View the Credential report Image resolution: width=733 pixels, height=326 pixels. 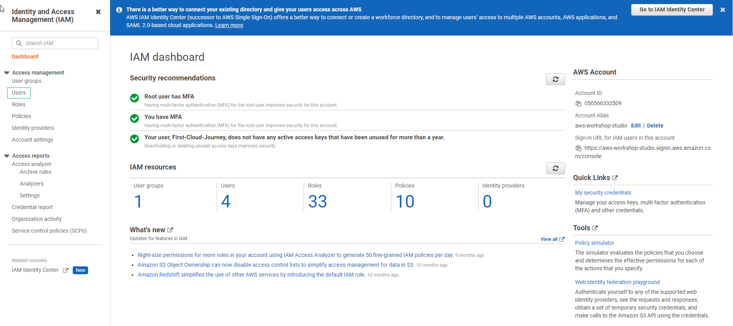(x=32, y=207)
